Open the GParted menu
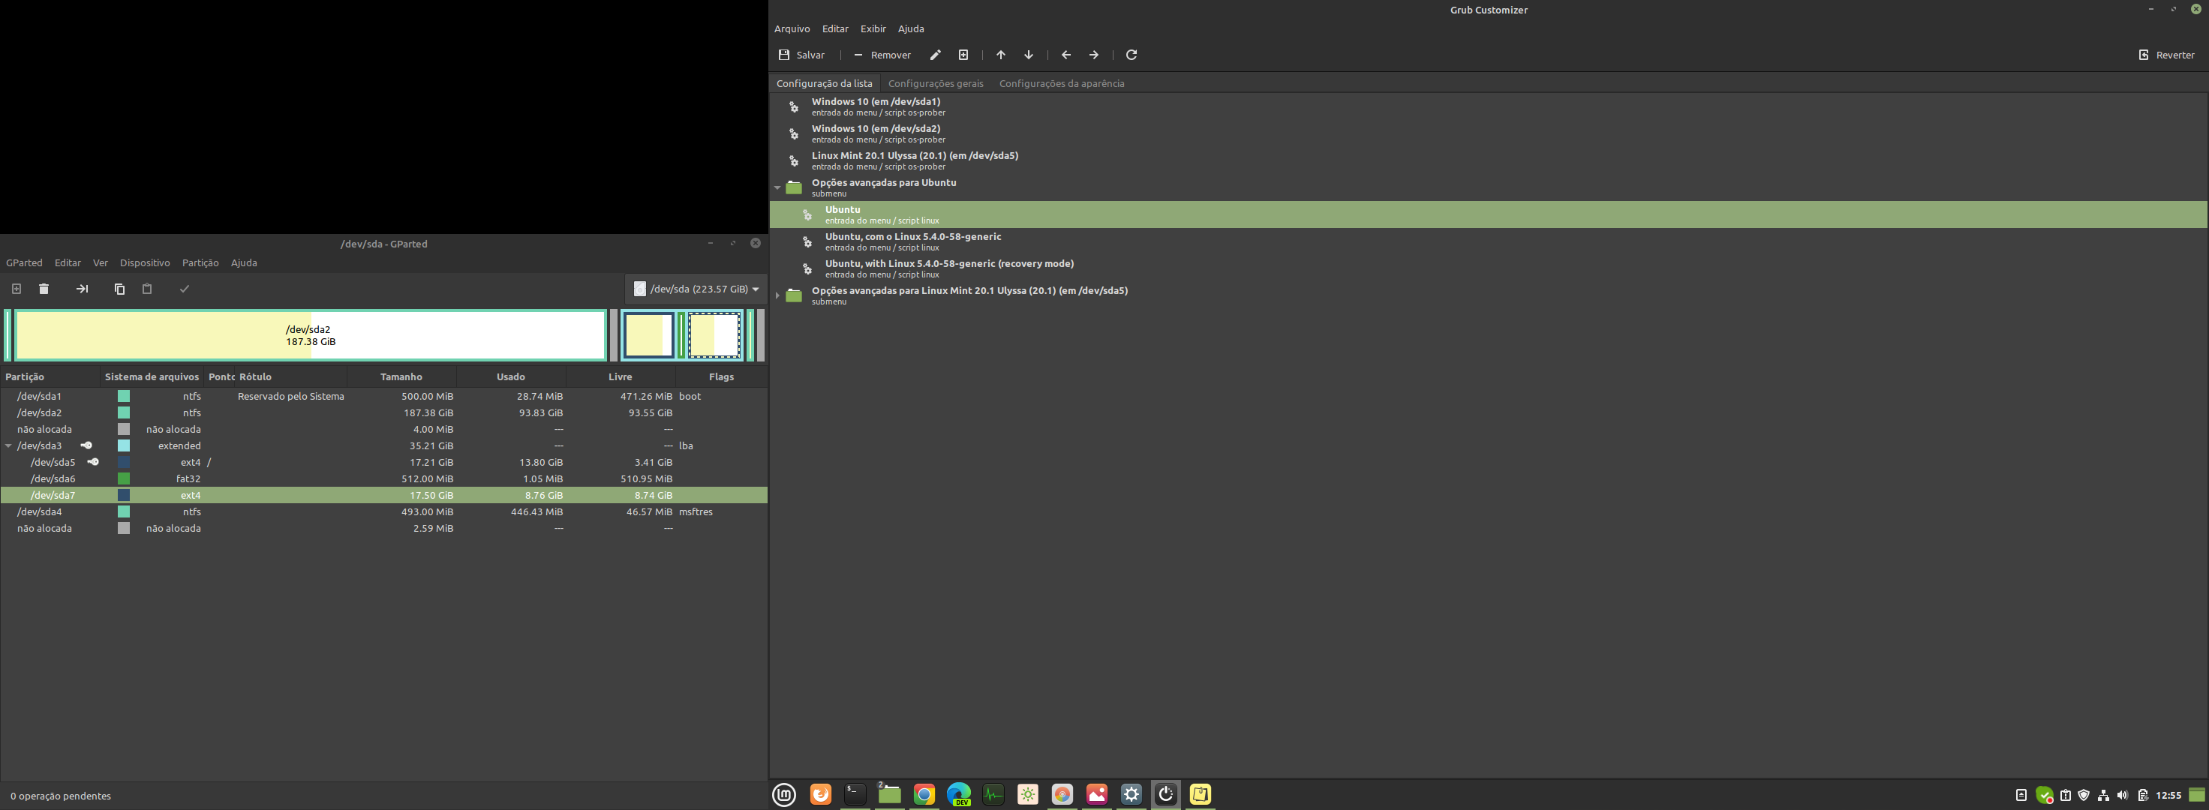This screenshot has height=810, width=2209. [x=24, y=262]
